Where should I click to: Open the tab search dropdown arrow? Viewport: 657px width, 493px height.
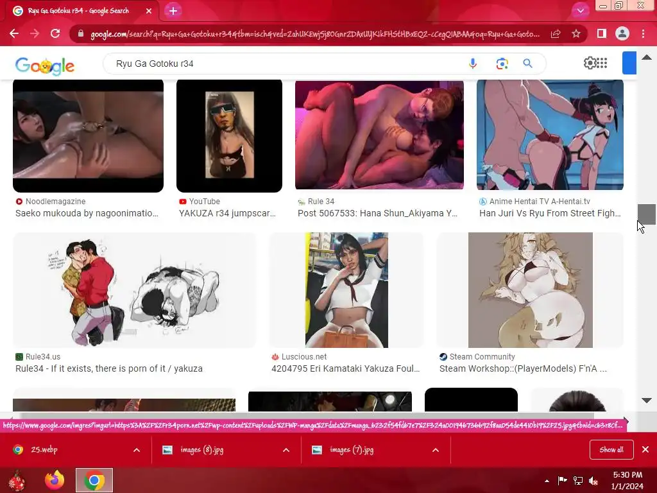[580, 11]
